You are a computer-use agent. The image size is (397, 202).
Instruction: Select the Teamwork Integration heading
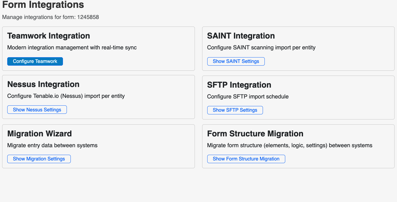(x=48, y=36)
